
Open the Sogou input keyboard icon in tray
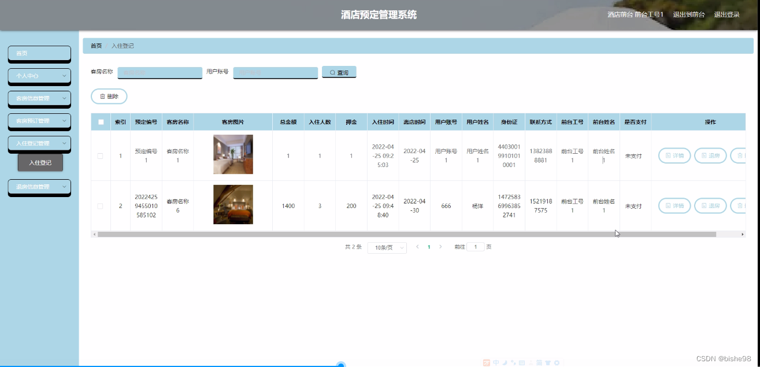coord(522,362)
